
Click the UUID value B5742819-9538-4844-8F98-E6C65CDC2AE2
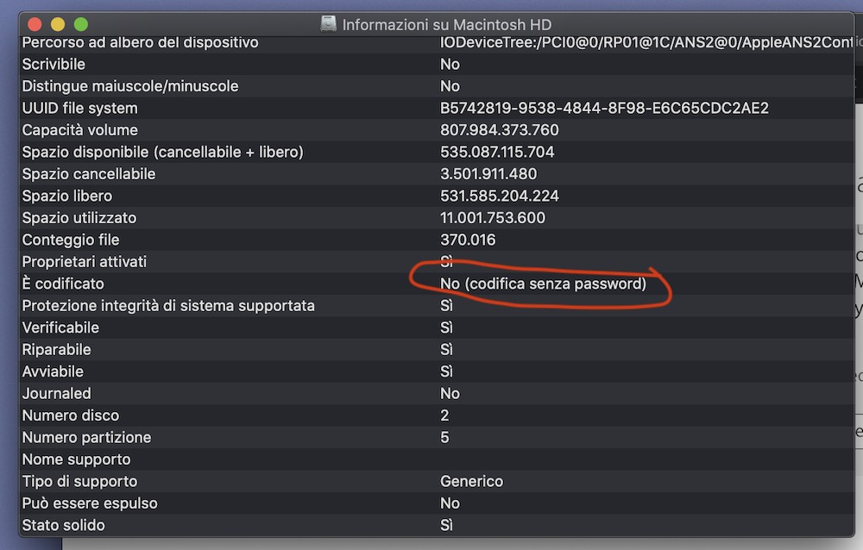(x=604, y=108)
